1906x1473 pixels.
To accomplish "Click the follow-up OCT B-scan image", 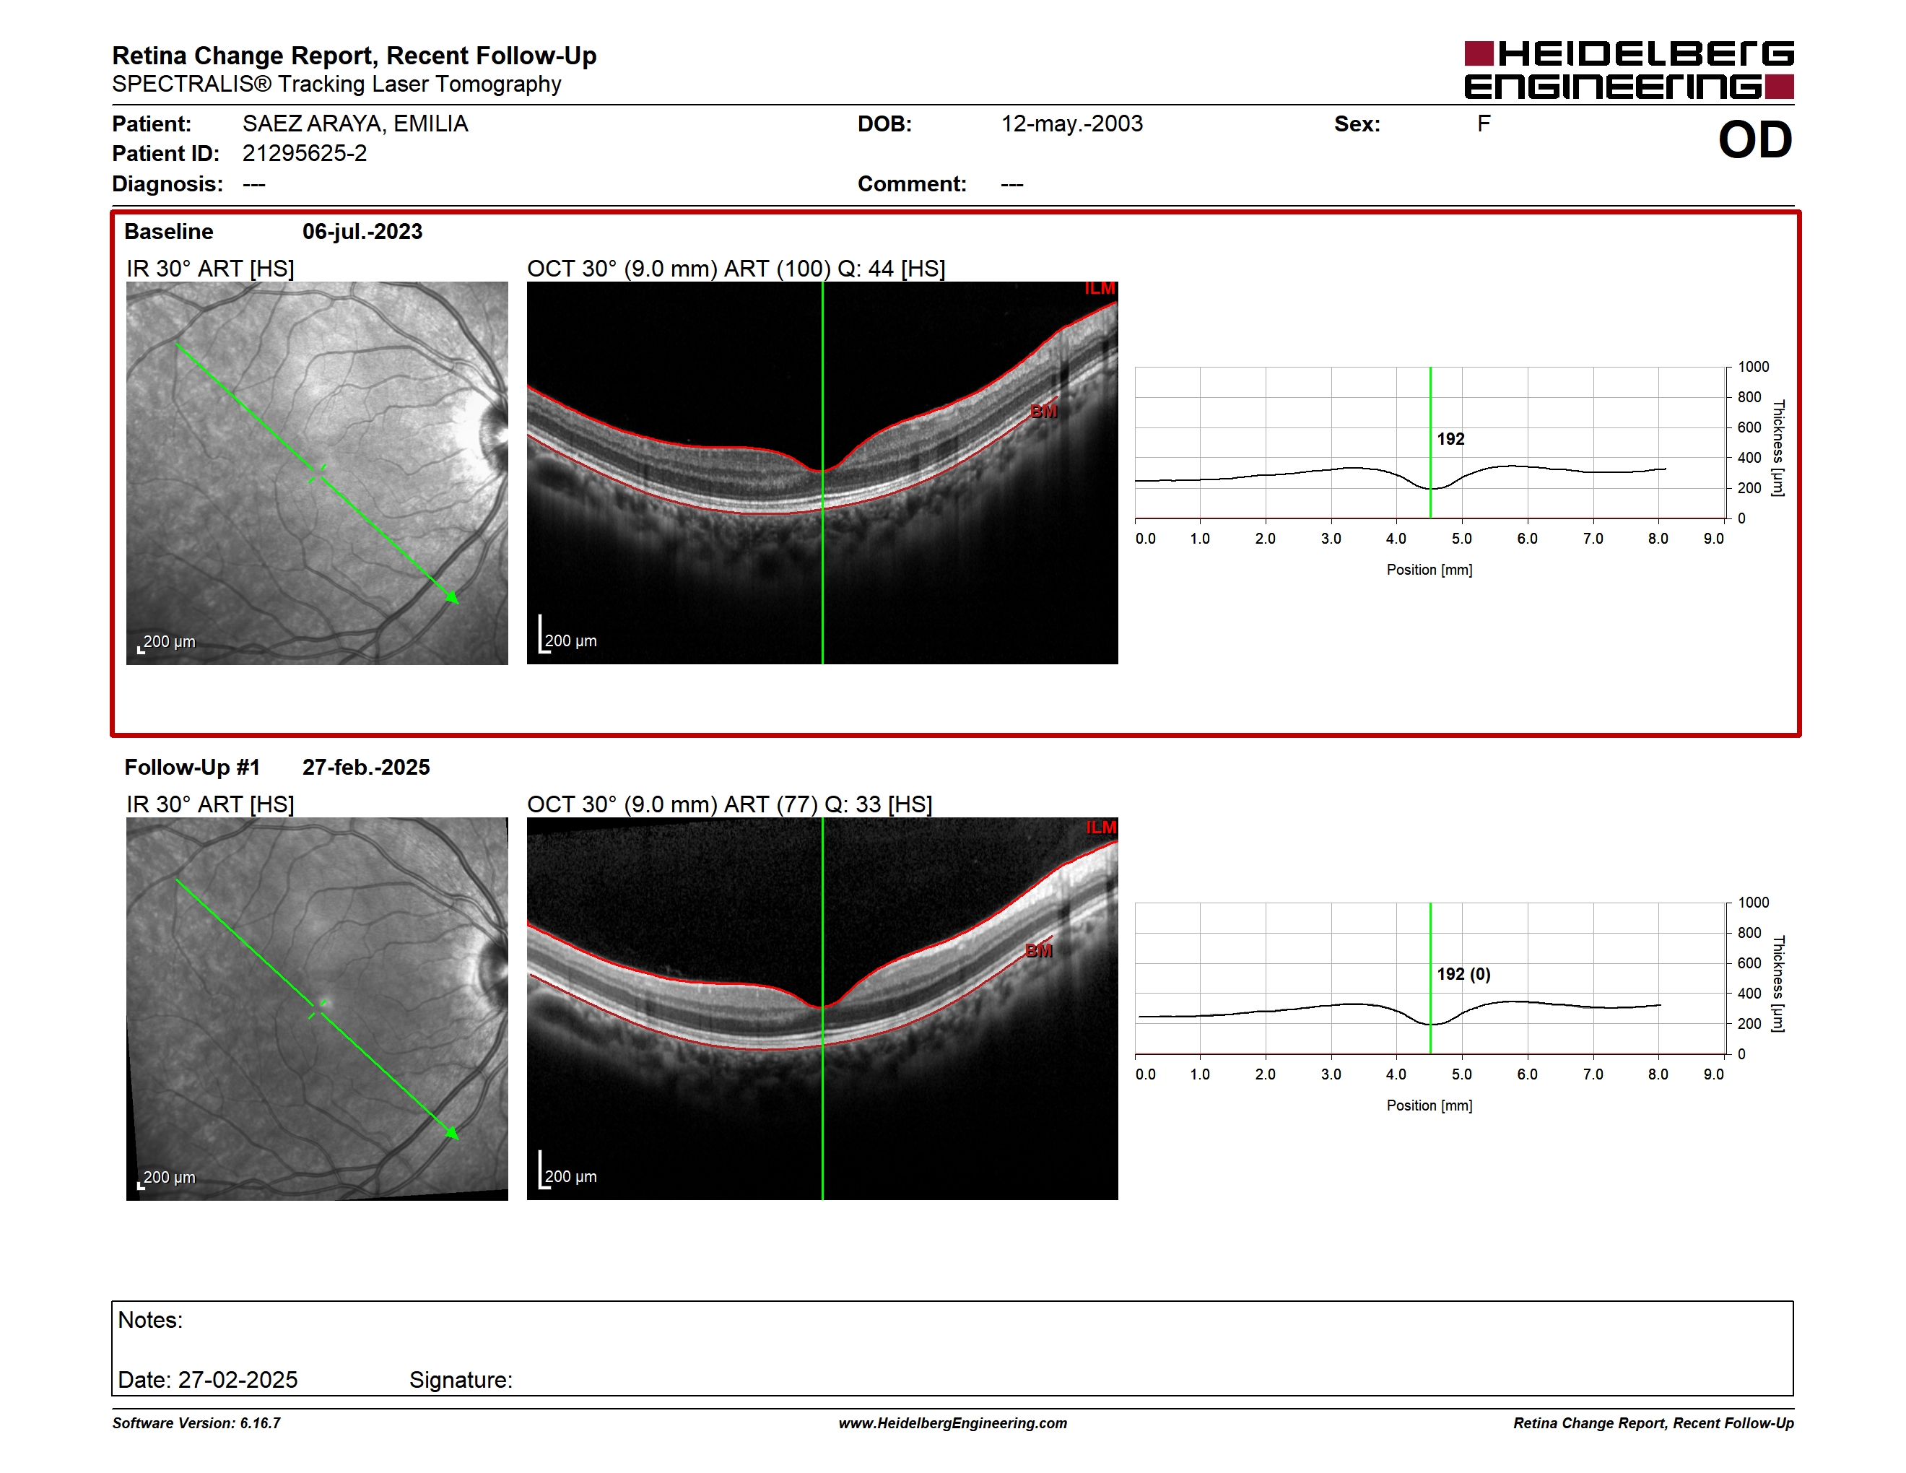I will tap(822, 1009).
